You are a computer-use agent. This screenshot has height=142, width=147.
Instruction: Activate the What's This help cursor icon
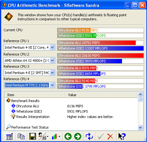pyautogui.click(x=122, y=136)
